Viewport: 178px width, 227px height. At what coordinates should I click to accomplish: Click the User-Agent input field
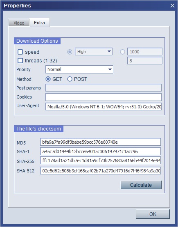(x=104, y=107)
